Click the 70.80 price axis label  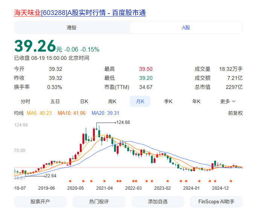pos(20,151)
